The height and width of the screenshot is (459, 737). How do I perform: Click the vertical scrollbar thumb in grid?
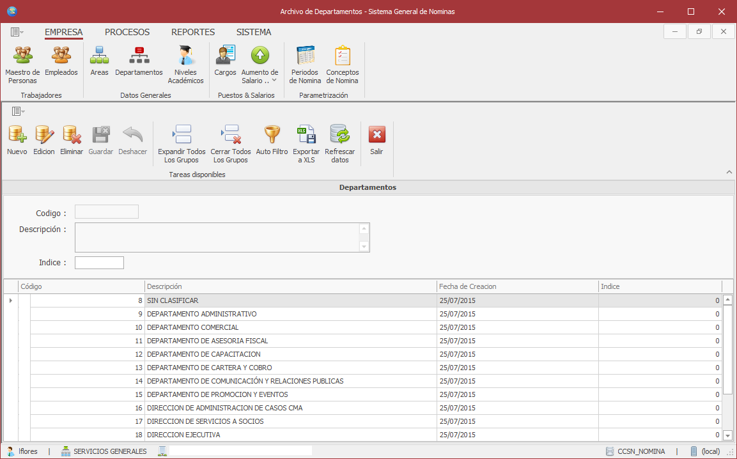pyautogui.click(x=727, y=350)
